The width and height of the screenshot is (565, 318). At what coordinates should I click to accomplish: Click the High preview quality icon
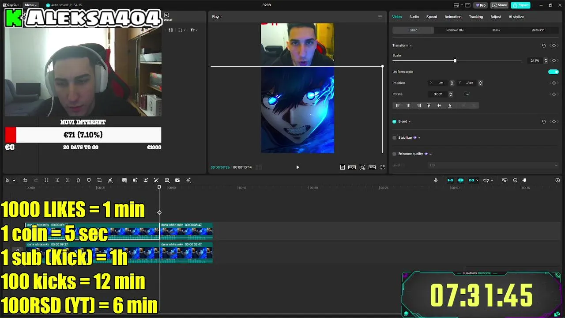click(352, 167)
